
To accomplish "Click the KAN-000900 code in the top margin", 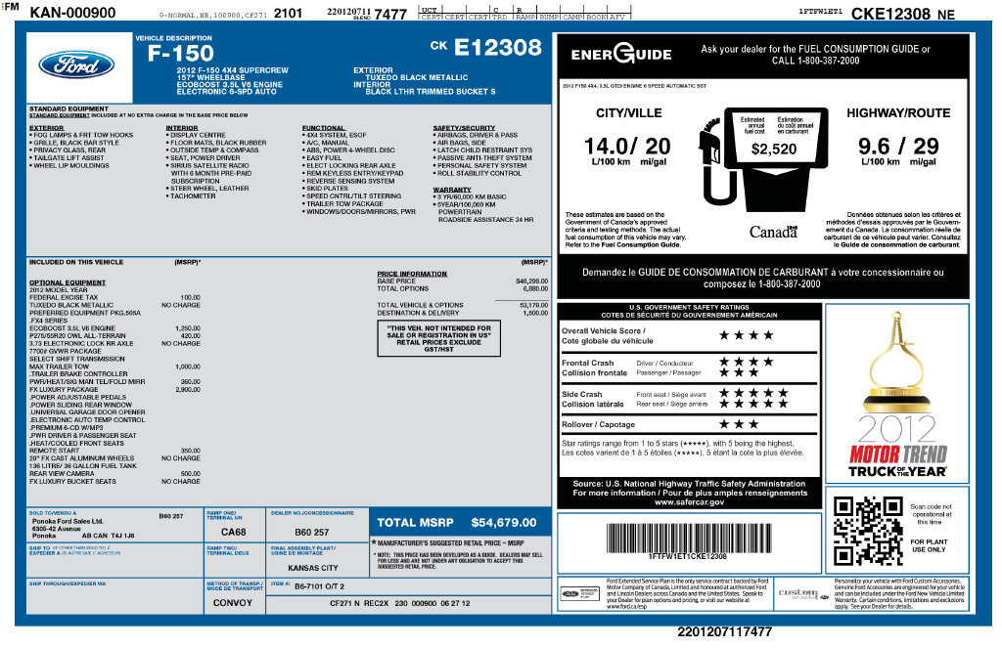I will click(x=72, y=13).
